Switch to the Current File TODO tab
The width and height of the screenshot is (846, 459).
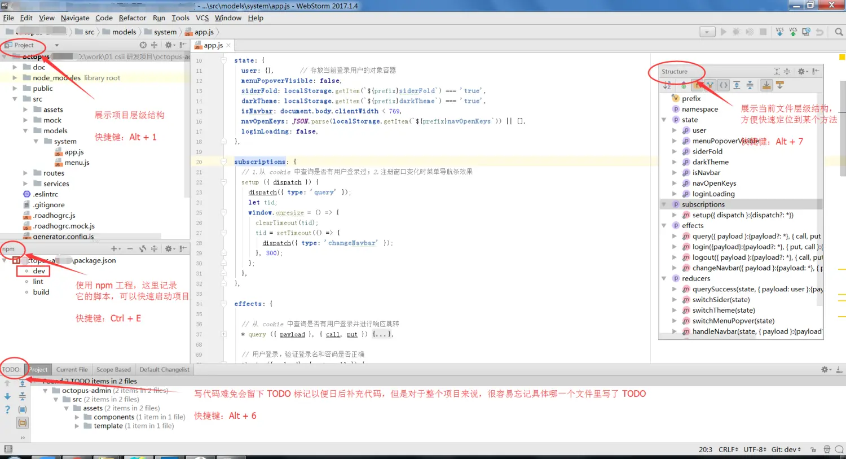[72, 370]
